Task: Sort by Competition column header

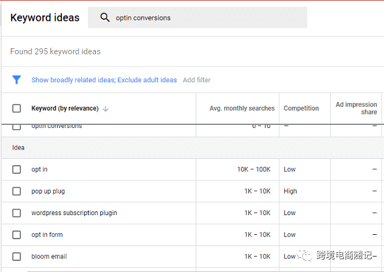Action: coord(301,108)
